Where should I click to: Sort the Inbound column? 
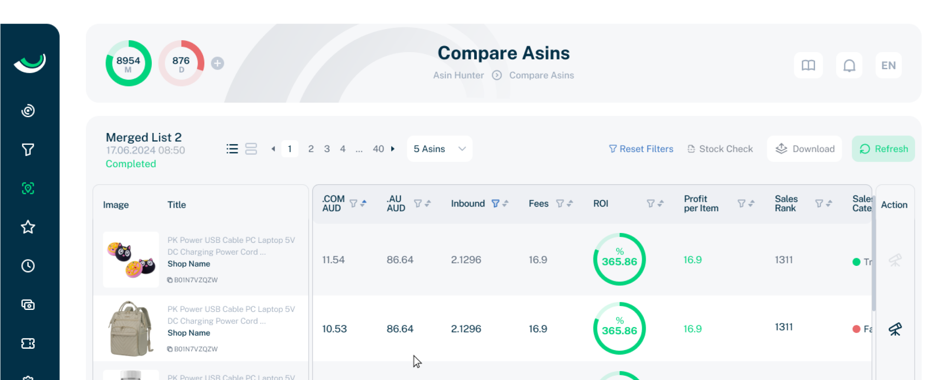tap(505, 203)
